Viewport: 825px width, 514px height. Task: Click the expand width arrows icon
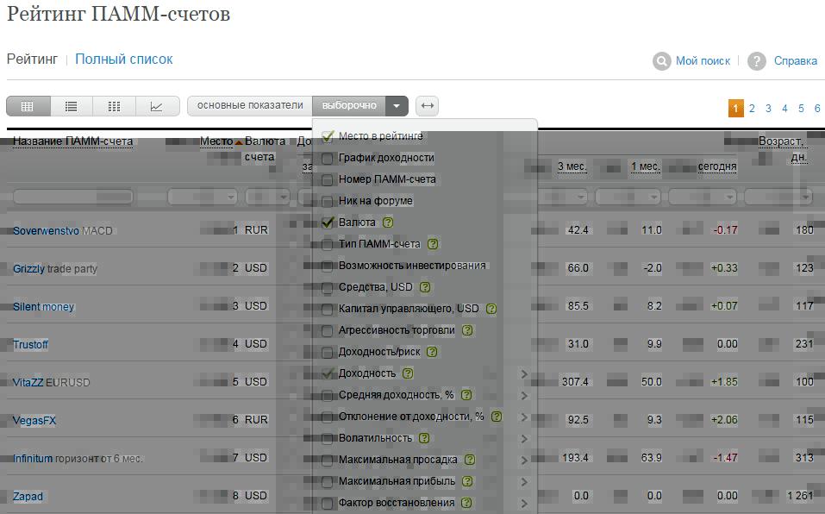[427, 106]
